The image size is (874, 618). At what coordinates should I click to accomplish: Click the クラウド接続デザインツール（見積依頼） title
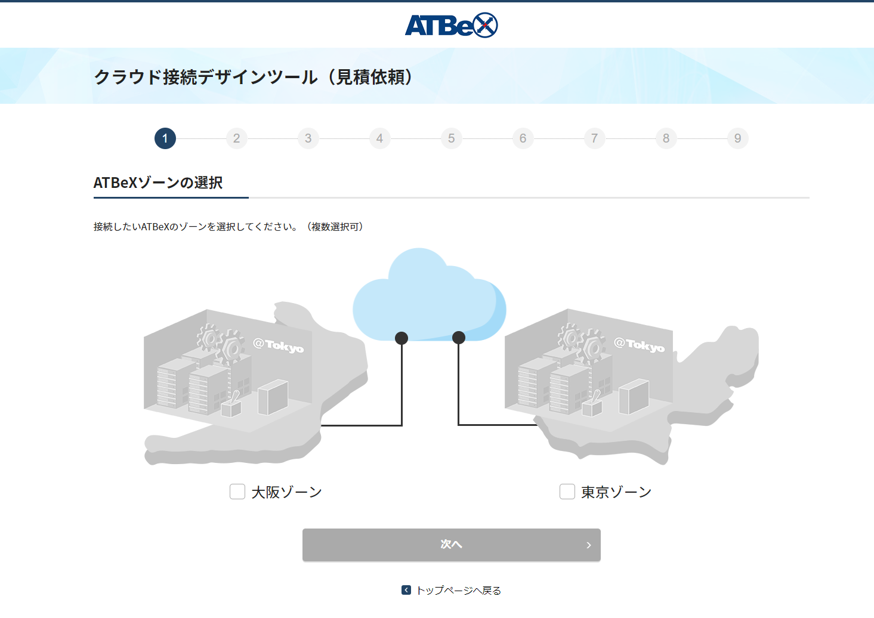(x=254, y=76)
